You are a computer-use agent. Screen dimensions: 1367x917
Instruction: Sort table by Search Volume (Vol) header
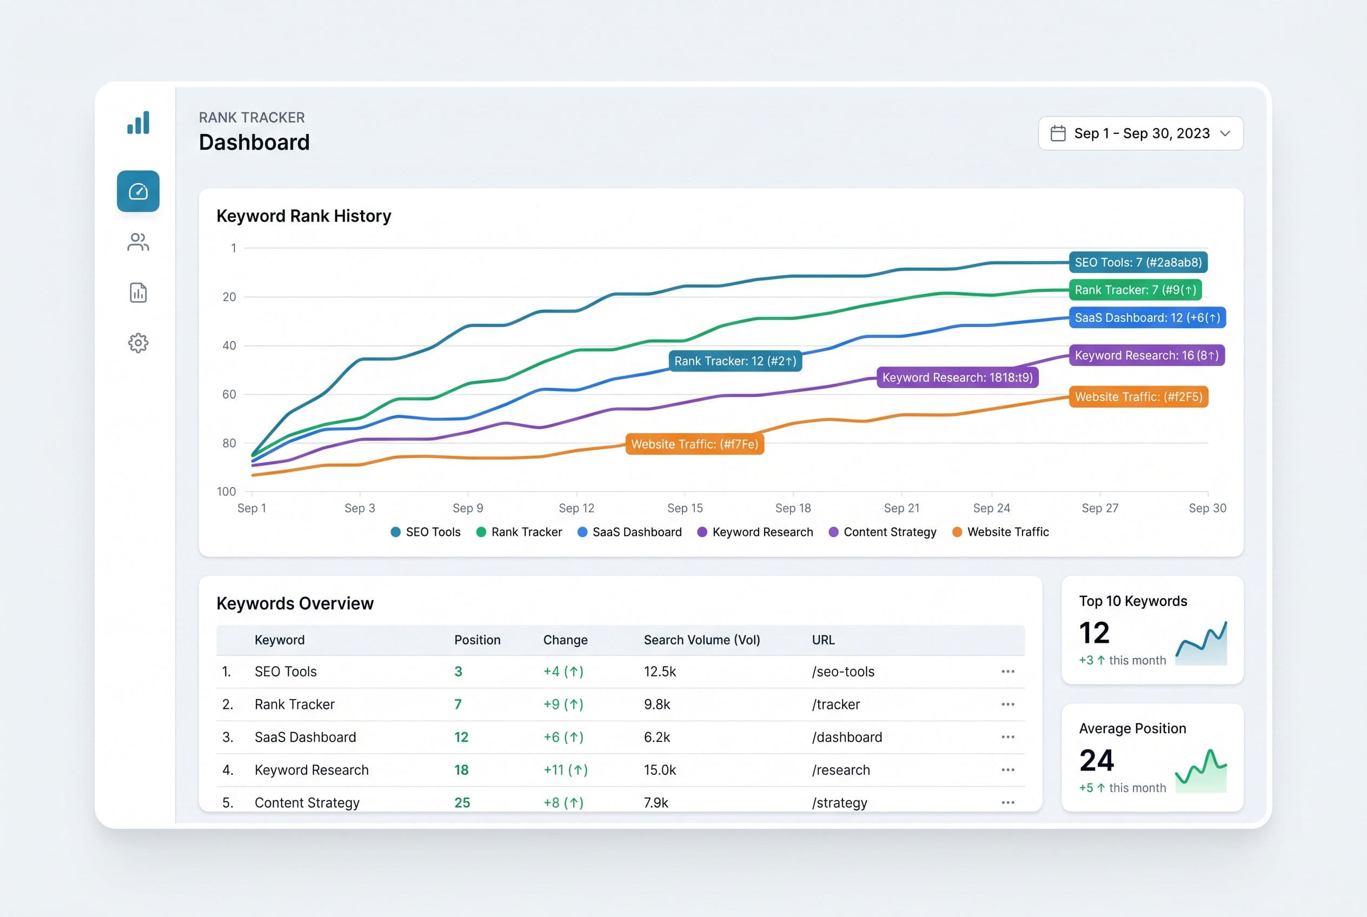[702, 640]
